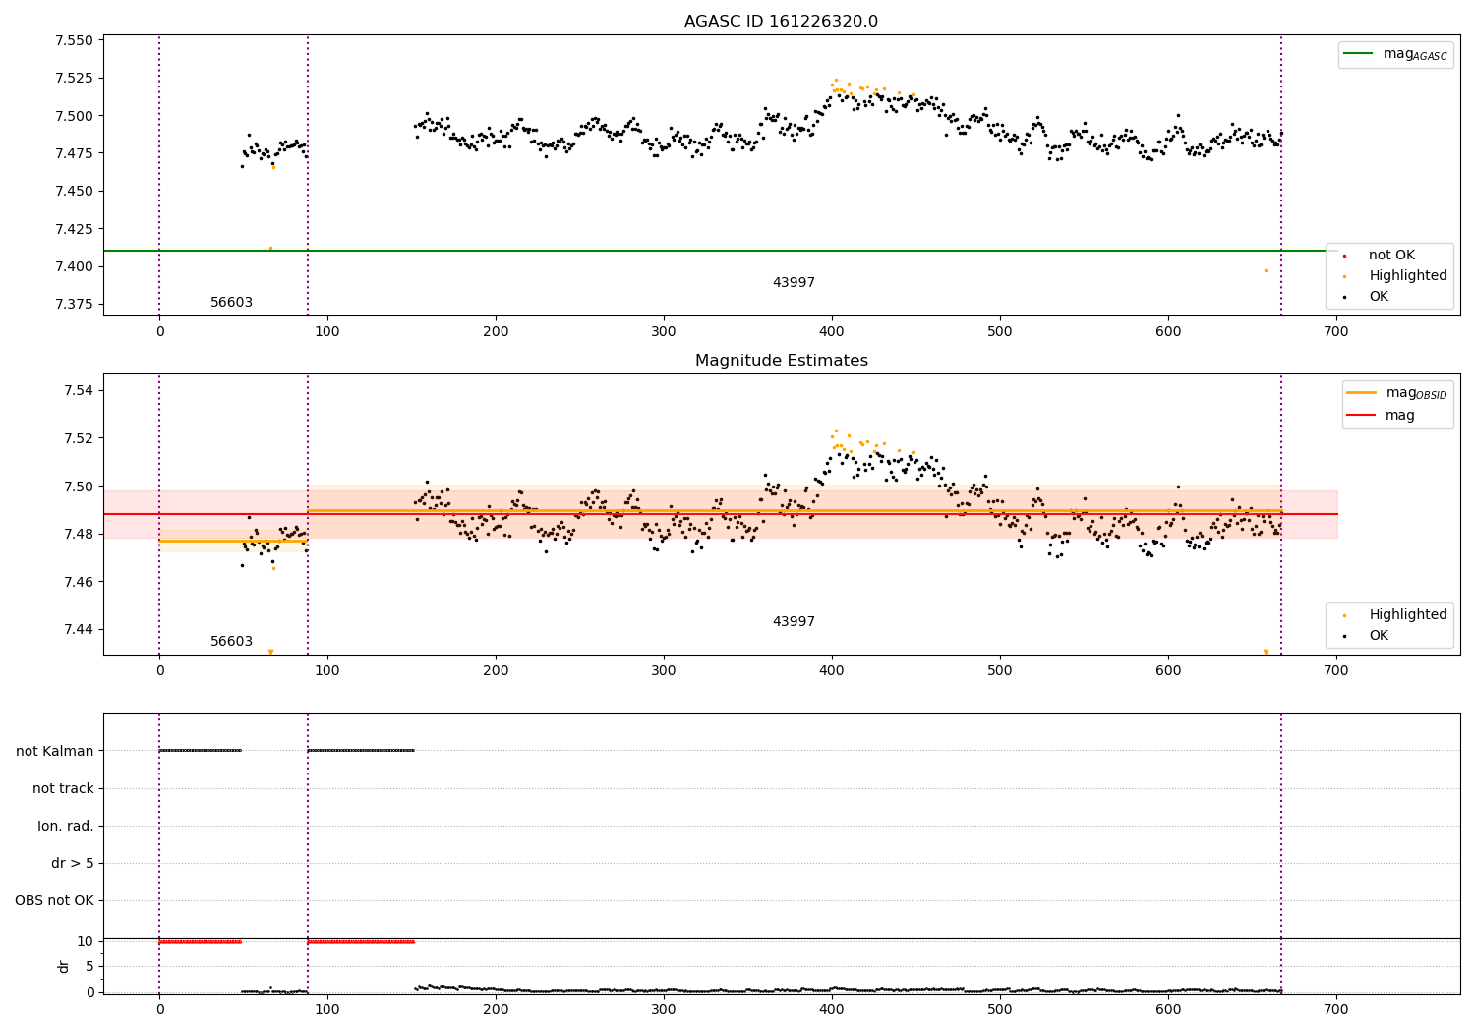
Task: Click the orange outlier point near x=660 in top plot
Action: (1266, 270)
